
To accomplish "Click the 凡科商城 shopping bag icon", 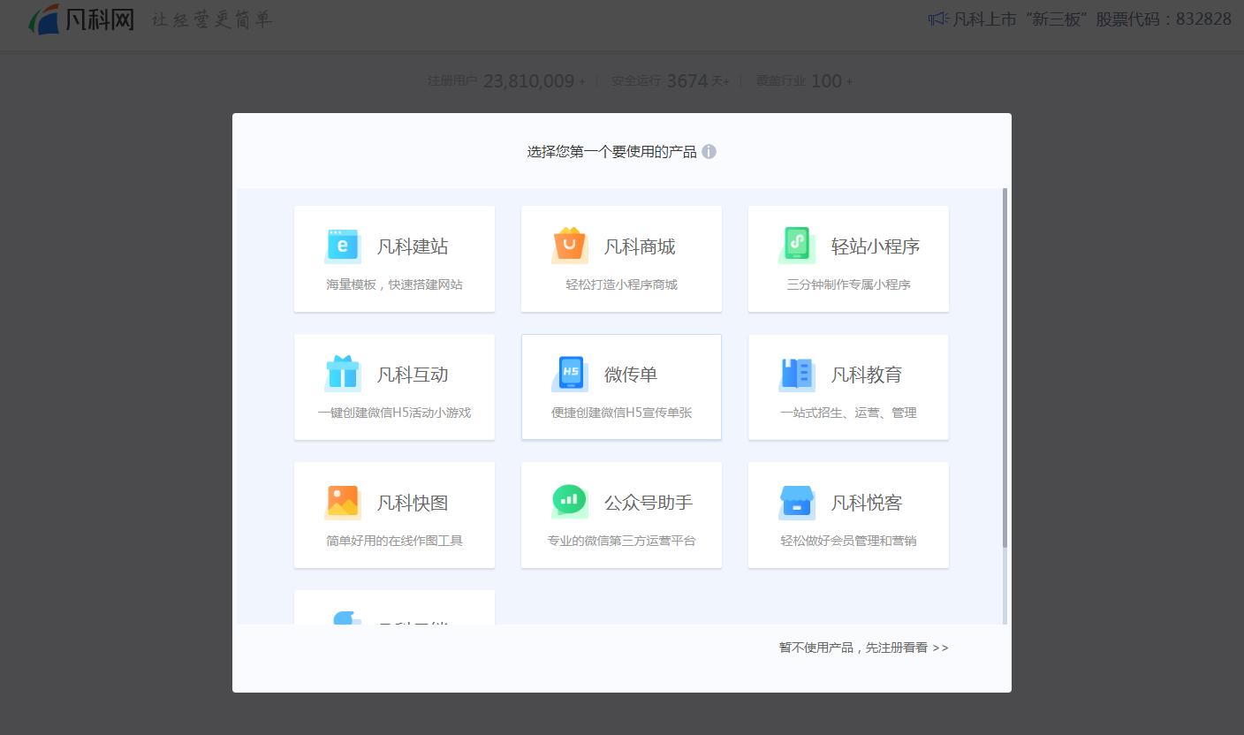I will tap(570, 246).
